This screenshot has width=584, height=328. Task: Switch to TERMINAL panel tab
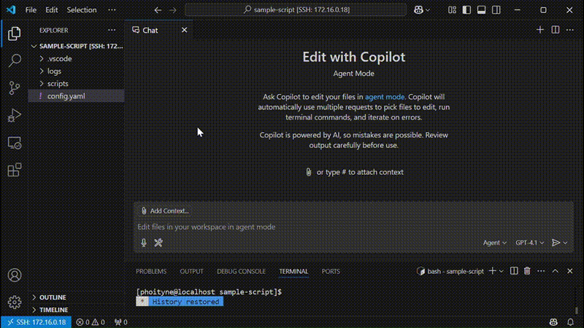(x=293, y=271)
